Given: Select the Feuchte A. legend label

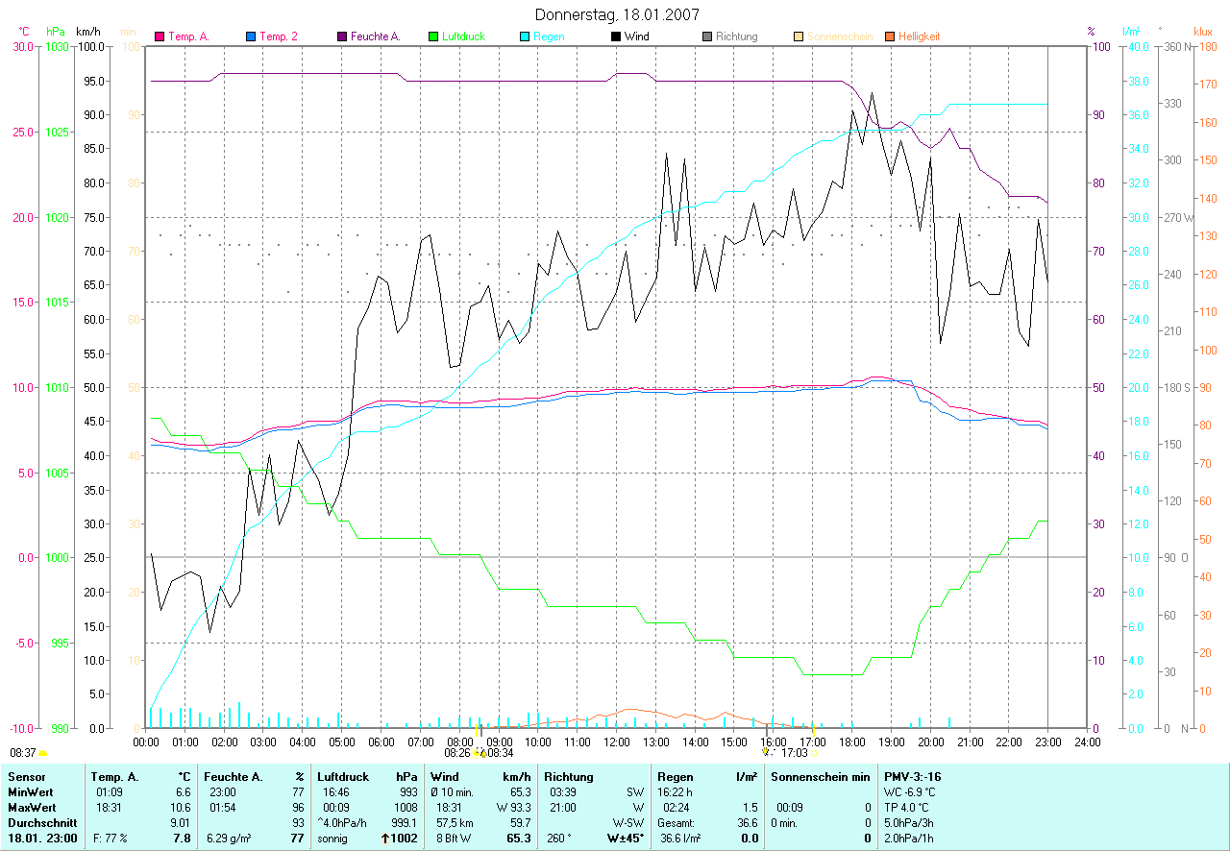Looking at the screenshot, I should [x=376, y=36].
